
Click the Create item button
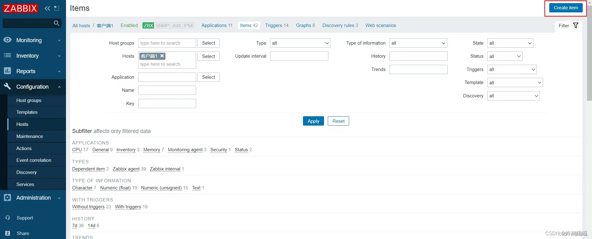tap(566, 8)
